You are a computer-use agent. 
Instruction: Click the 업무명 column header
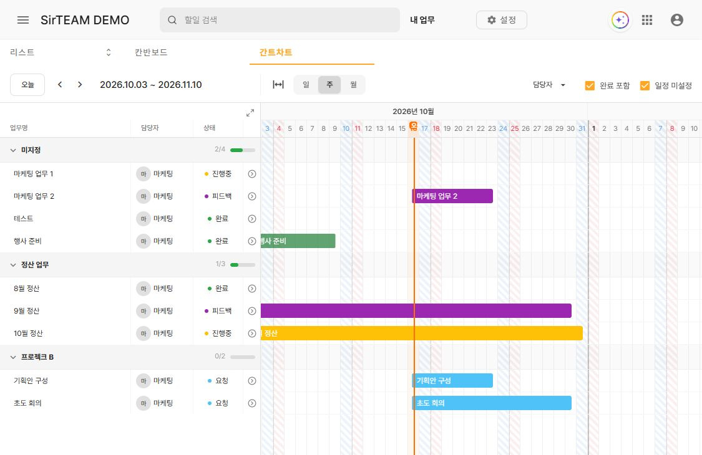(19, 128)
